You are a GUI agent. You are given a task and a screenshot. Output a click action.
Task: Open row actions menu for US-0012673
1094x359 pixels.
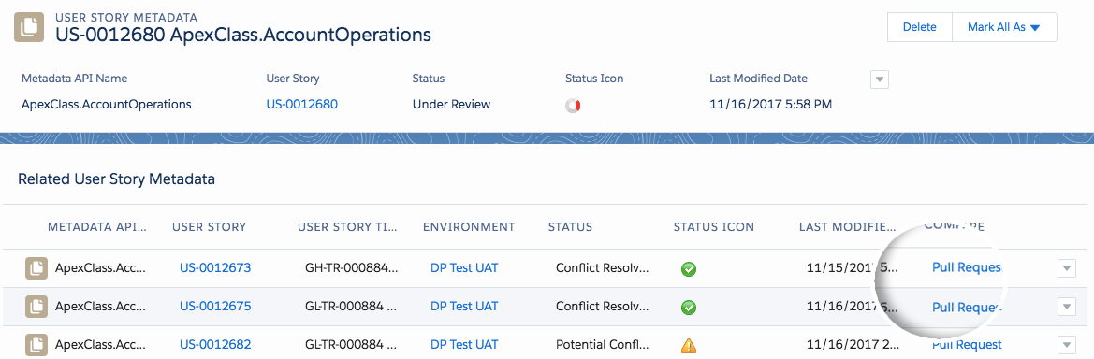1067,268
